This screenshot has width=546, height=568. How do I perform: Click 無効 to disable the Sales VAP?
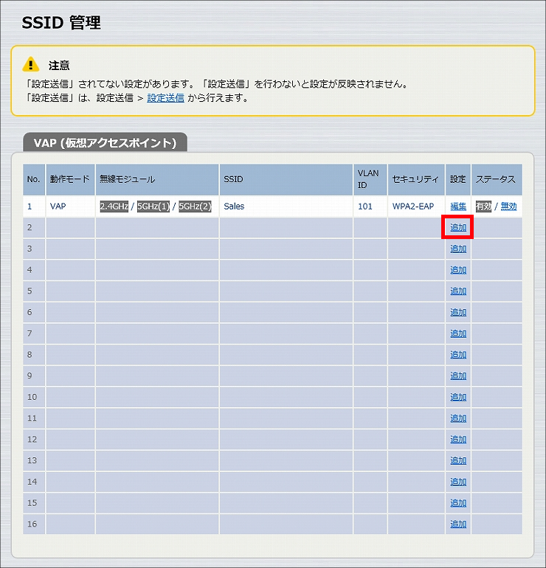(x=508, y=207)
